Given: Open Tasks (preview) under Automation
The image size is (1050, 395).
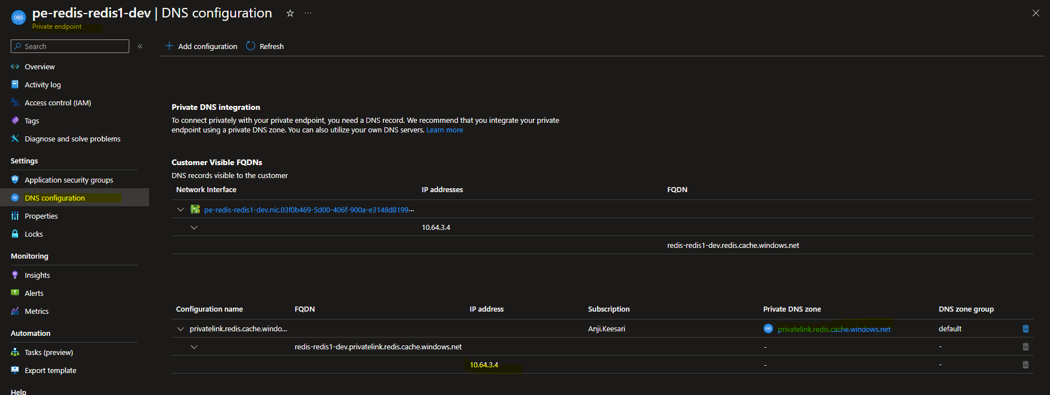Looking at the screenshot, I should 49,352.
